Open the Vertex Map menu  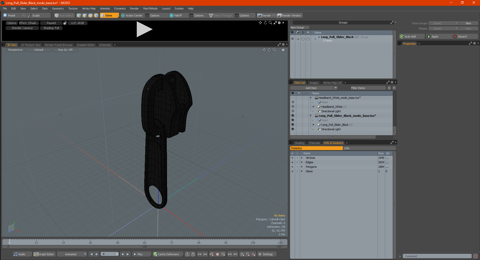pyautogui.click(x=89, y=8)
